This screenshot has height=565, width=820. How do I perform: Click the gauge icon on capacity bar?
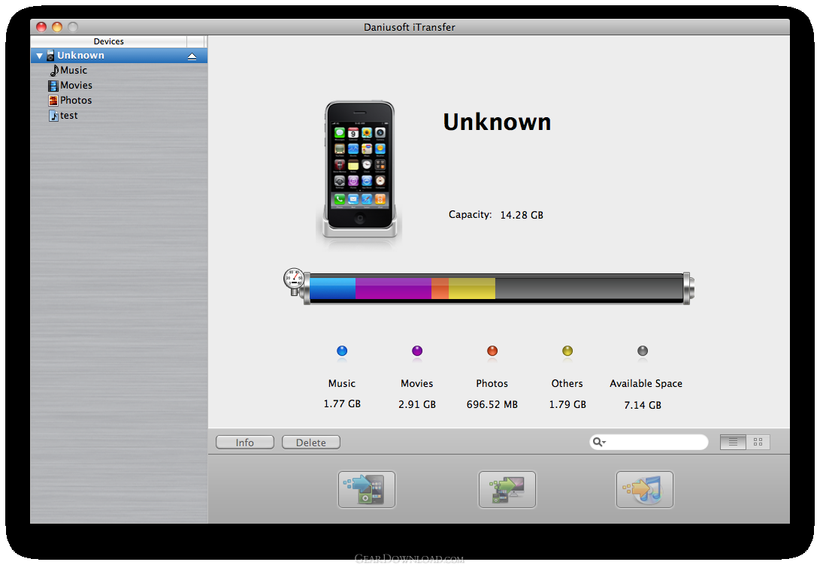(294, 280)
